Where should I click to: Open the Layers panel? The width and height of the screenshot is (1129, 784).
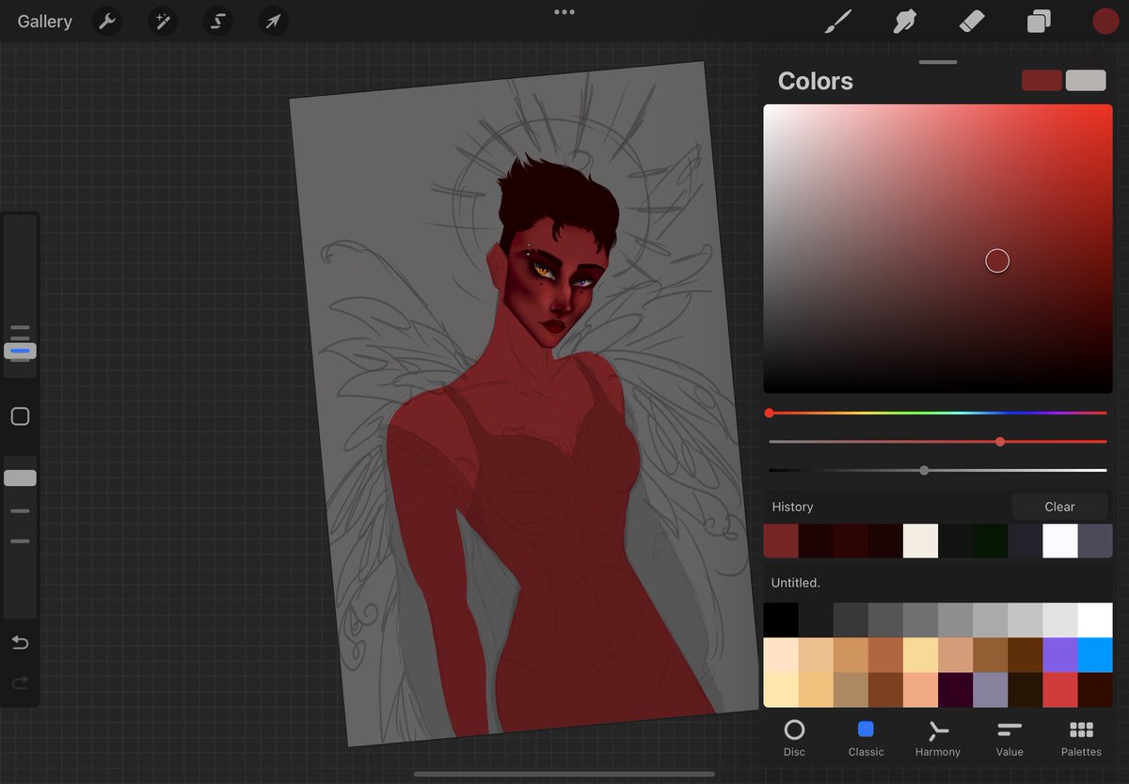(x=1039, y=21)
